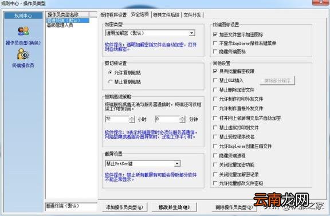Toggle 允许批量修改文件密级 checkbox
This screenshot has height=216, width=330.
pyautogui.click(x=215, y=183)
